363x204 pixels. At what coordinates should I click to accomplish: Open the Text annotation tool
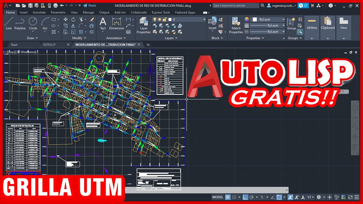click(x=103, y=24)
